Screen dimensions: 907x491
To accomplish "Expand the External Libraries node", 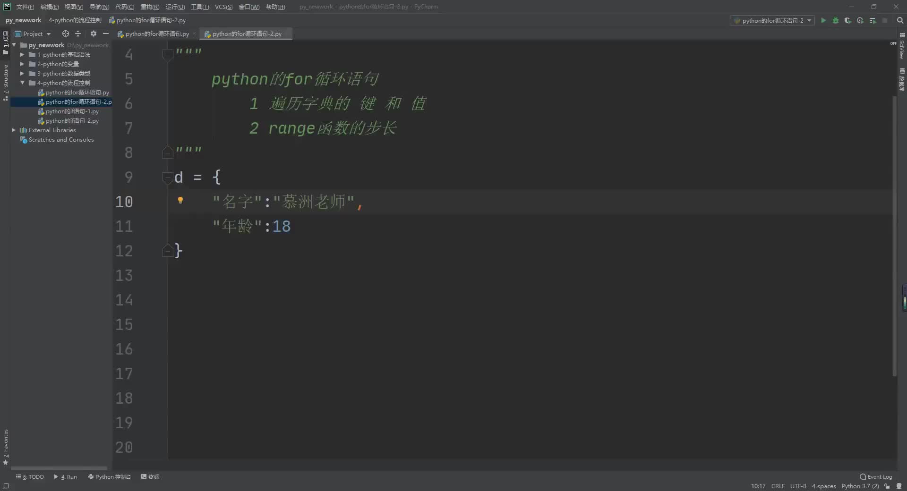I will (14, 130).
